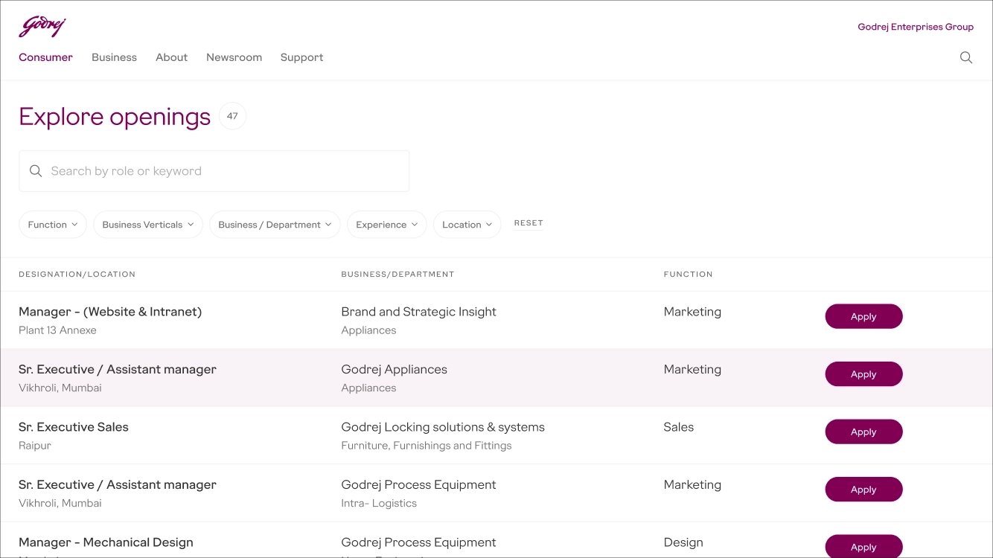
Task: Open the Function filter dropdown
Action: tap(52, 224)
